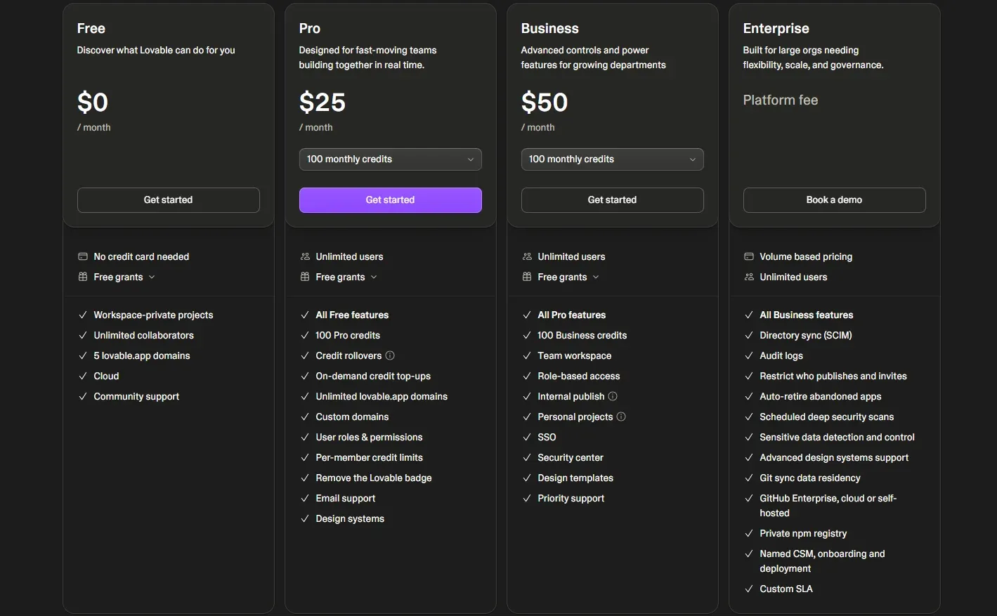Click the gift icon beside Pro plan's Free grants
The height and width of the screenshot is (616, 997).
pos(305,277)
